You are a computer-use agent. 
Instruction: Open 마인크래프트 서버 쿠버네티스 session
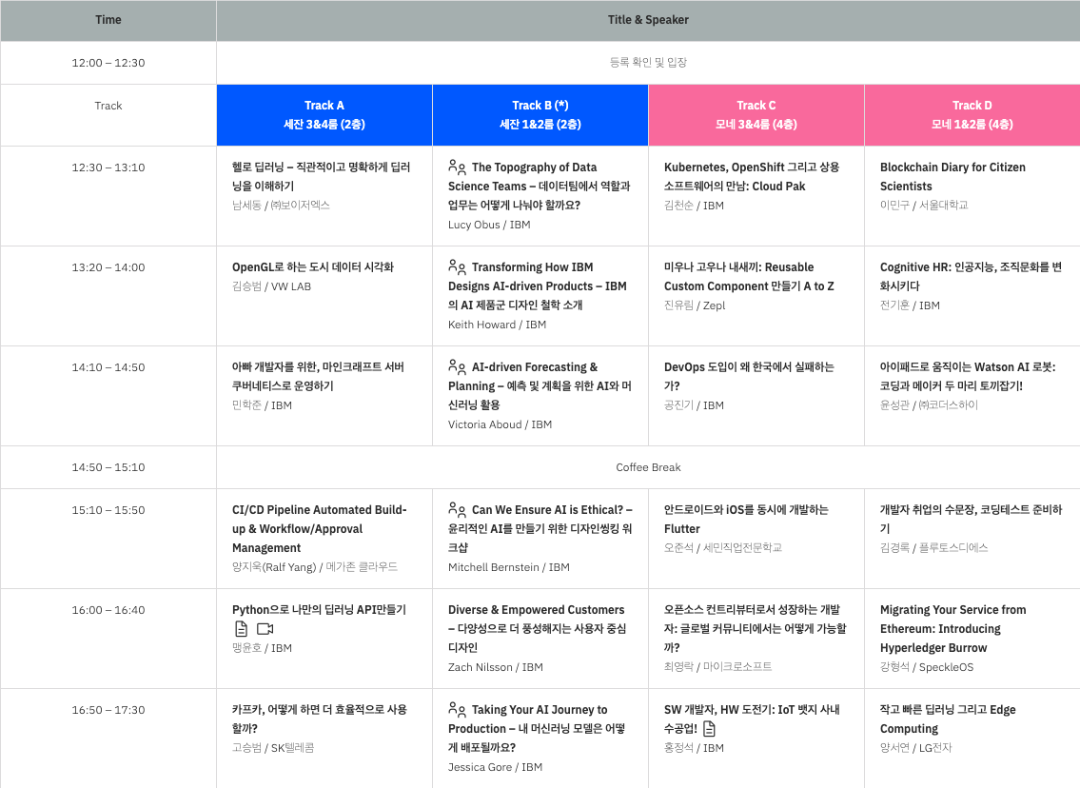[x=318, y=376]
